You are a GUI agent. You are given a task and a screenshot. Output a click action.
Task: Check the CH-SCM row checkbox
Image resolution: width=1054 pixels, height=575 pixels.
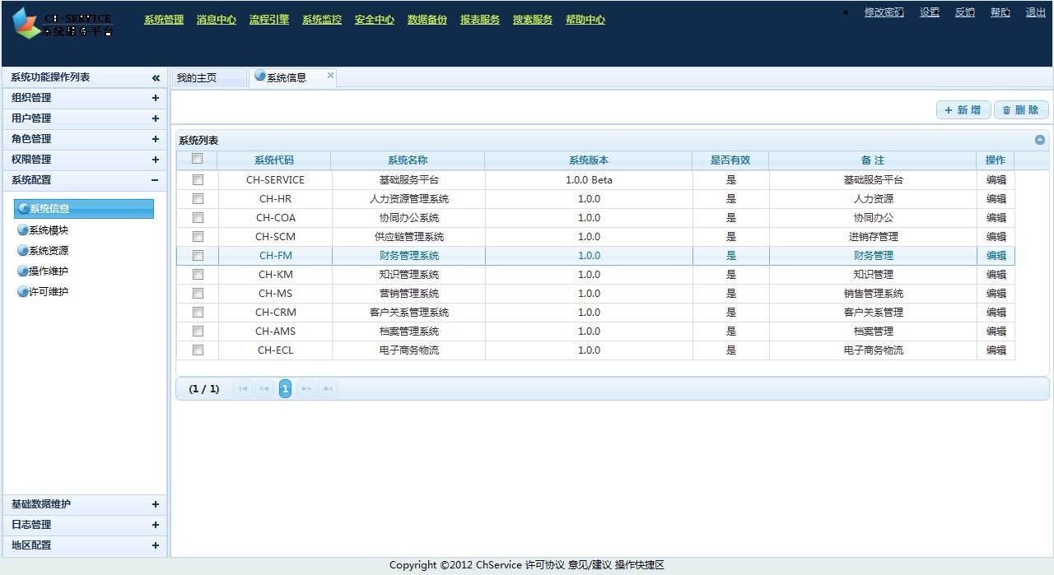pyautogui.click(x=198, y=236)
